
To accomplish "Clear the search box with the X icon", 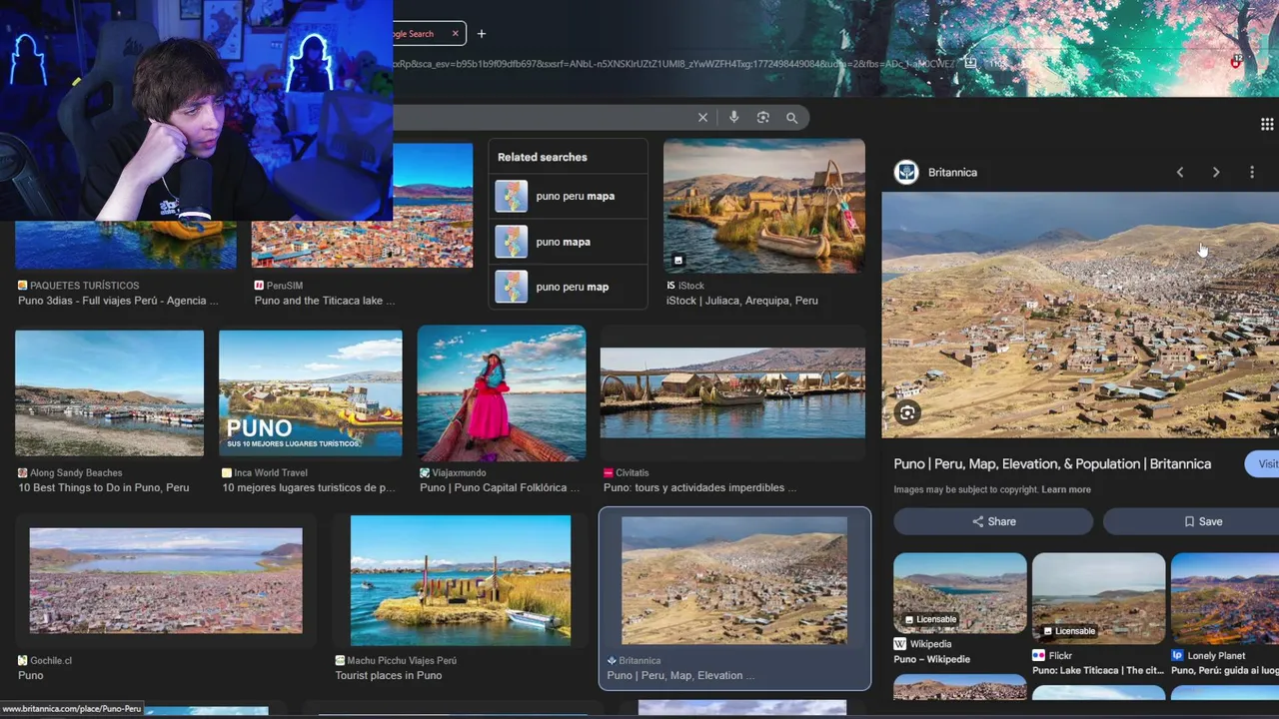I will click(702, 118).
